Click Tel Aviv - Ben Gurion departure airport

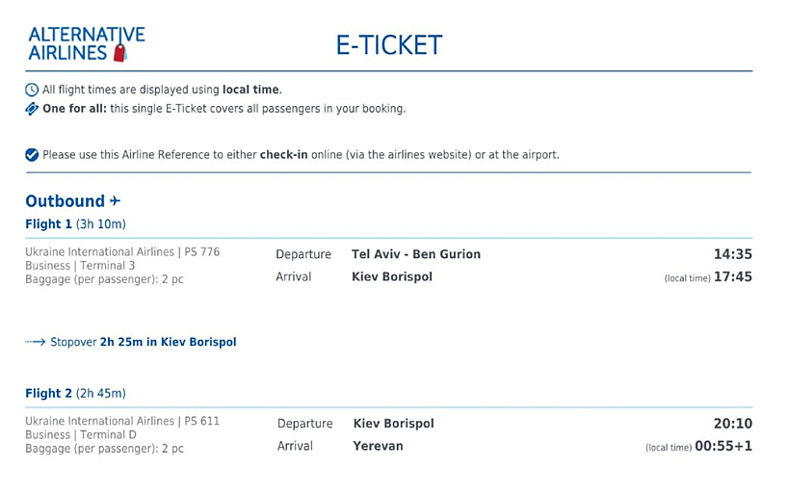point(416,254)
